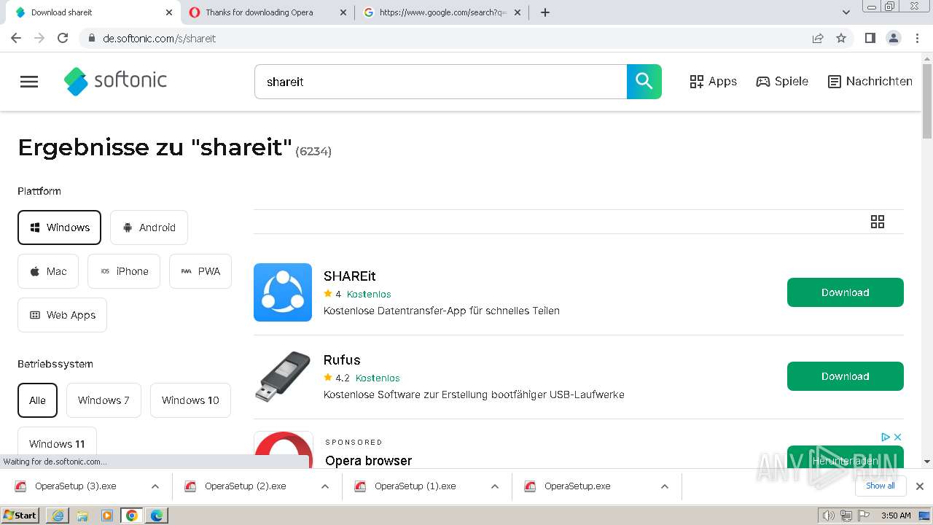Open the Windows Start menu
Screen dimensions: 933x525
click(x=20, y=516)
